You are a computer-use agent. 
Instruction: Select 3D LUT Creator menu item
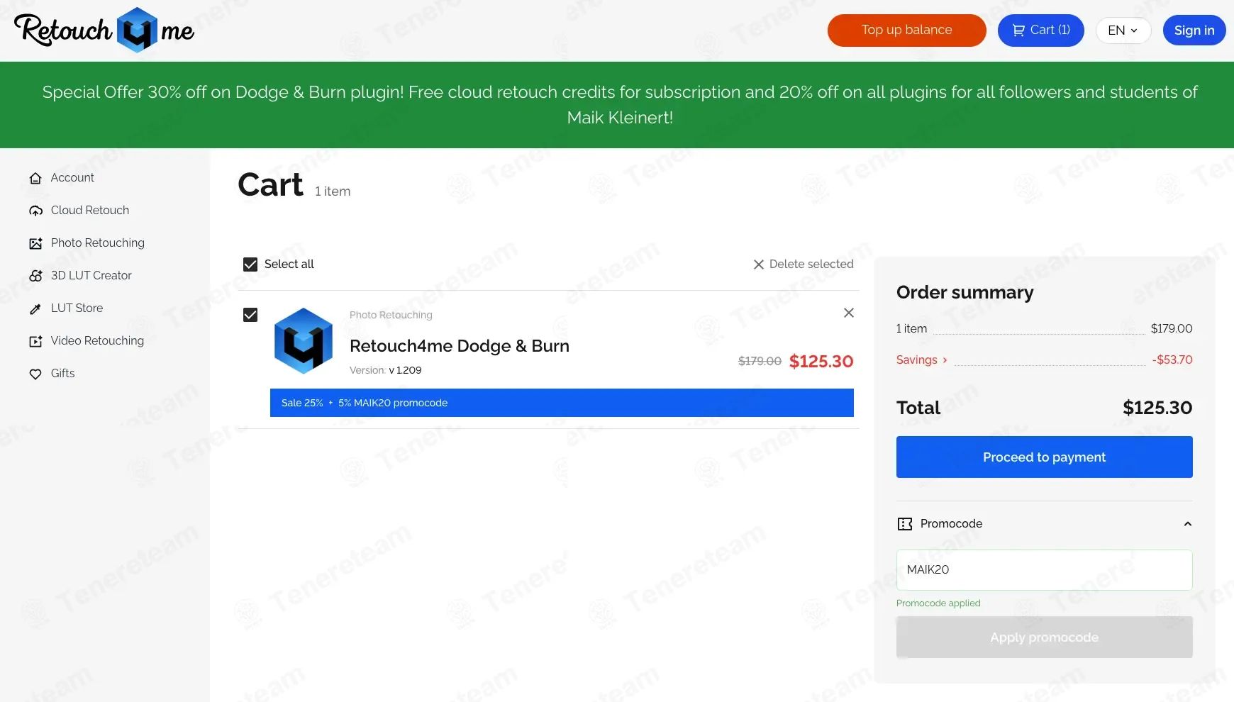(x=91, y=275)
